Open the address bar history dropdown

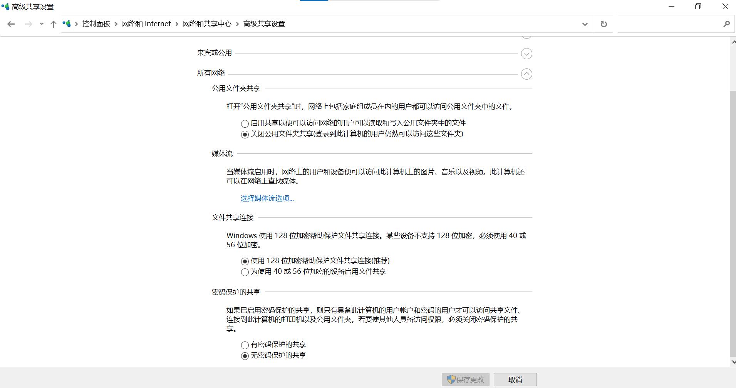click(x=585, y=23)
